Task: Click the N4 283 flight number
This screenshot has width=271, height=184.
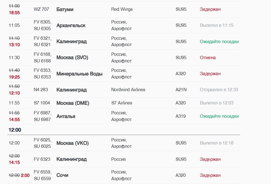Action: 41,90
